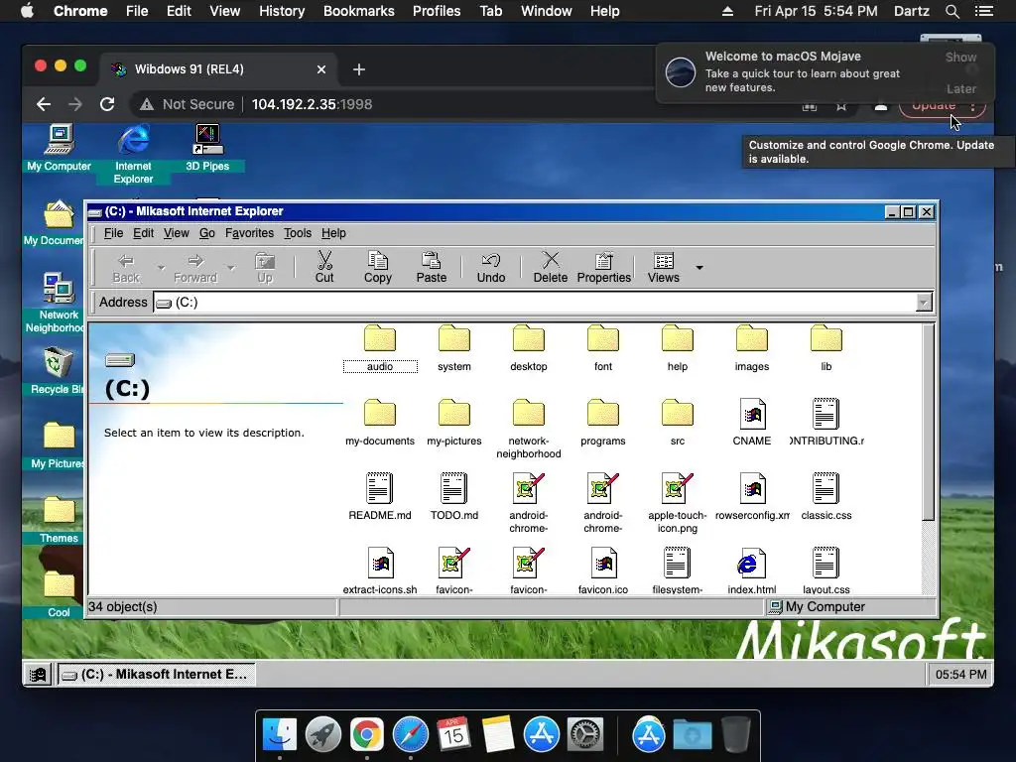Open the my-pictures folder
This screenshot has width=1016, height=762.
454,423
